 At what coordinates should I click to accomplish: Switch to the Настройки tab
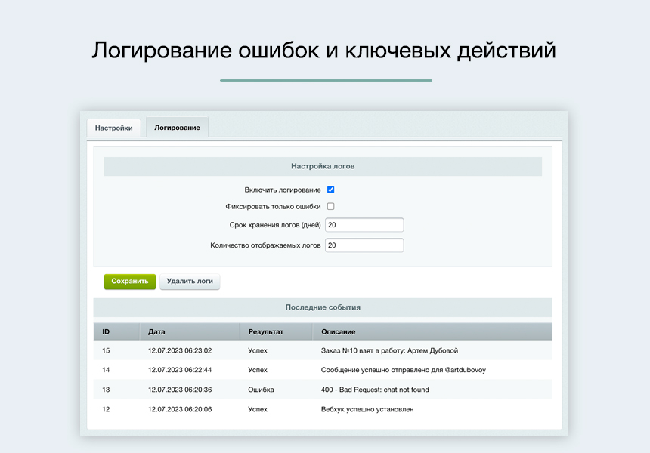coord(114,128)
